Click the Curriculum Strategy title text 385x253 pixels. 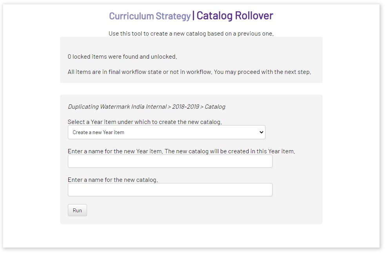[x=149, y=16]
